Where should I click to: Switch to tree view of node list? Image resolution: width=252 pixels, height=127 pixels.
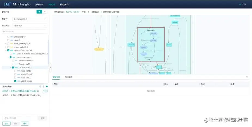[x=39, y=12]
